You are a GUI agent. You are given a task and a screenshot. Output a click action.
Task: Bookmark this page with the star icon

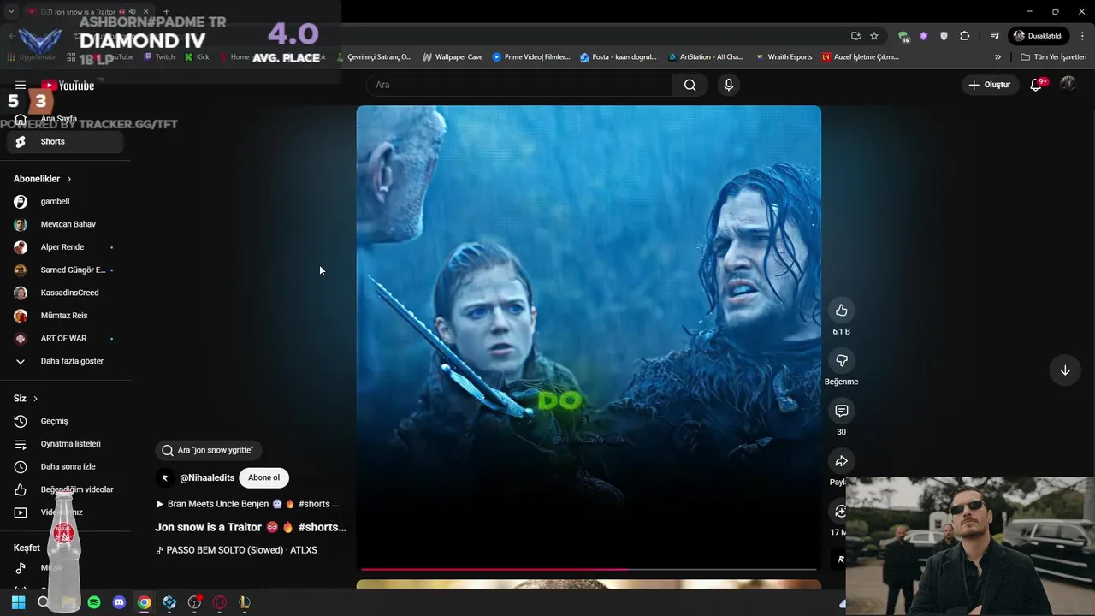tap(874, 36)
